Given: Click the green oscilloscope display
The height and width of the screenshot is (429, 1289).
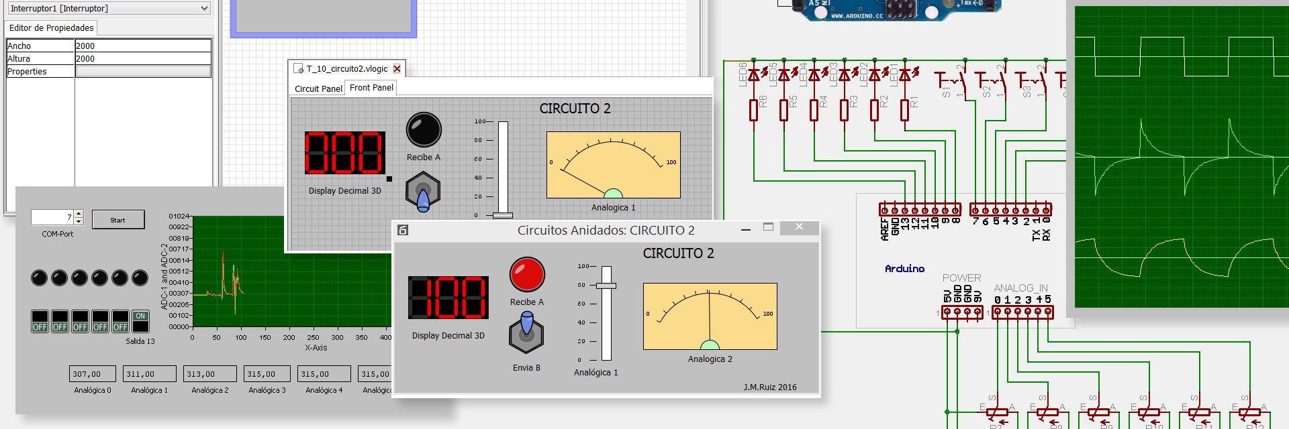Looking at the screenshot, I should (x=1182, y=156).
